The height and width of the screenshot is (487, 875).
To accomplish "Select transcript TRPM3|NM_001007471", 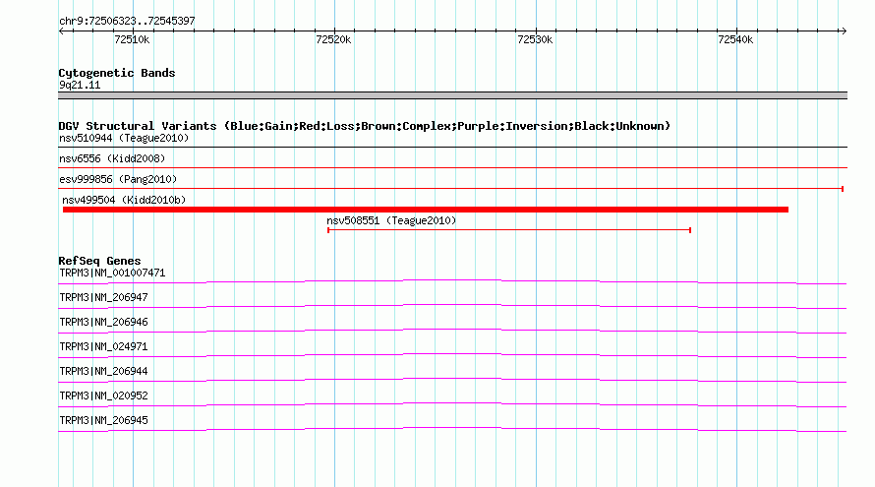I will [x=112, y=274].
